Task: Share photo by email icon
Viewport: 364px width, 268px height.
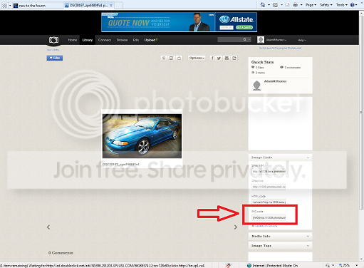Action: click(227, 58)
